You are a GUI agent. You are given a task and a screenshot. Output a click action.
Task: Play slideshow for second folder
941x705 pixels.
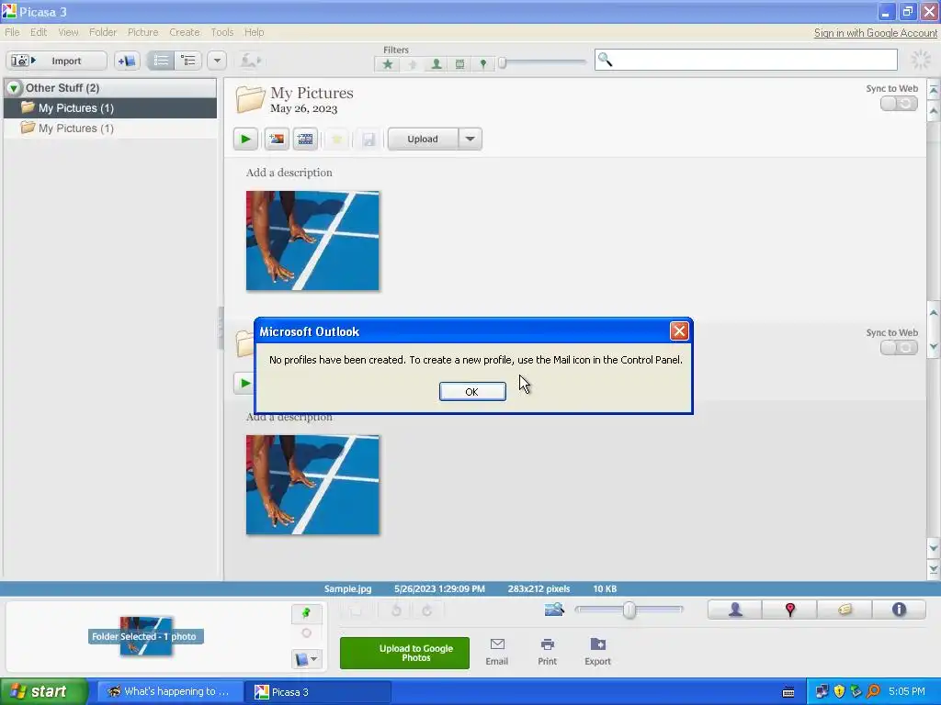click(x=244, y=383)
